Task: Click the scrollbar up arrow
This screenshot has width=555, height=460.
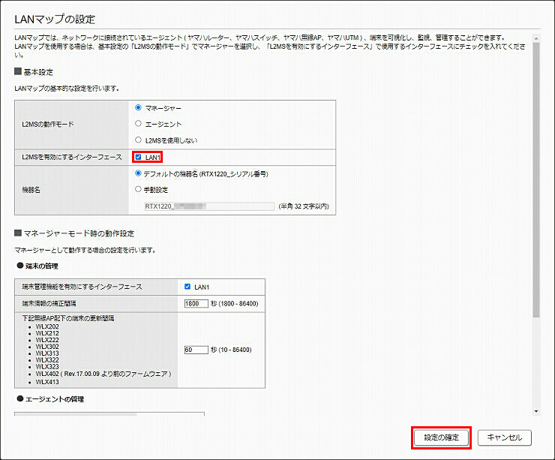Action: click(536, 38)
